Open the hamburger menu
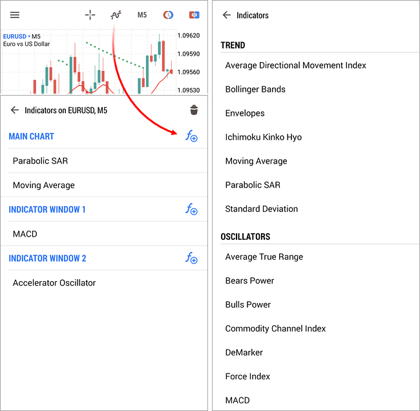420x411 pixels. (15, 15)
